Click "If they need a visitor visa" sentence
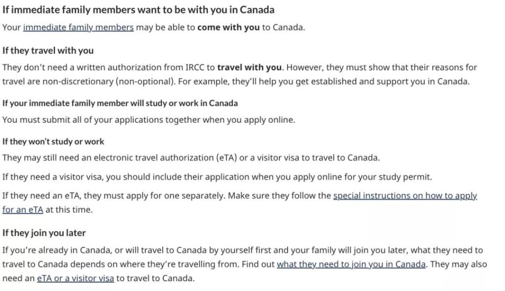Image resolution: width=505 pixels, height=291 pixels. [217, 177]
